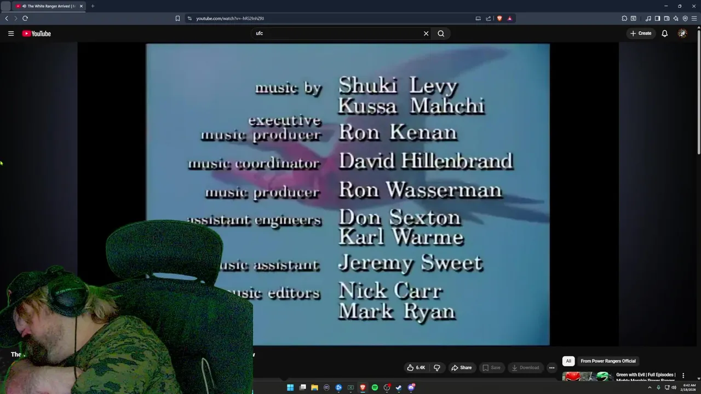The height and width of the screenshot is (394, 701).
Task: Open OBS Studio from taskbar
Action: click(x=387, y=387)
